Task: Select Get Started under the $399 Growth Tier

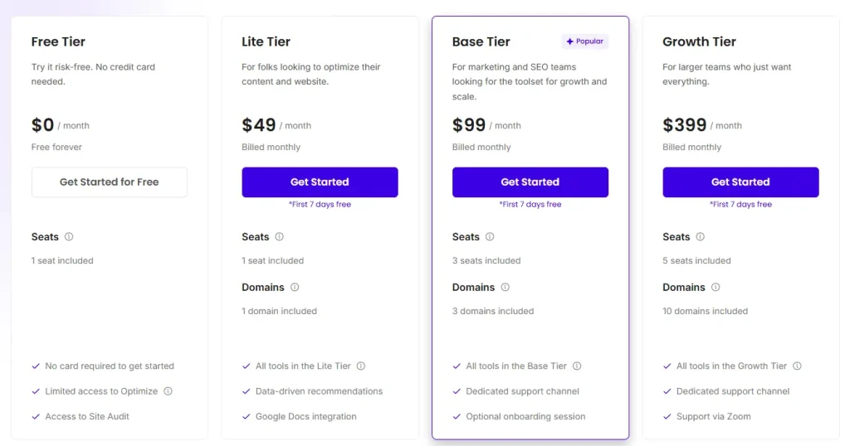Action: tap(740, 182)
